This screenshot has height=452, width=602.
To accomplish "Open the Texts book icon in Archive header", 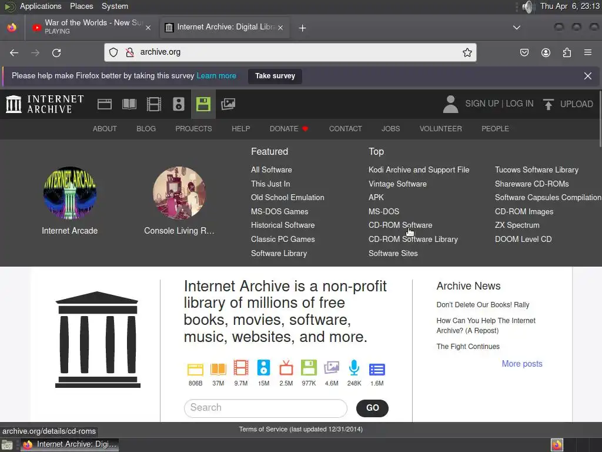I will [129, 104].
